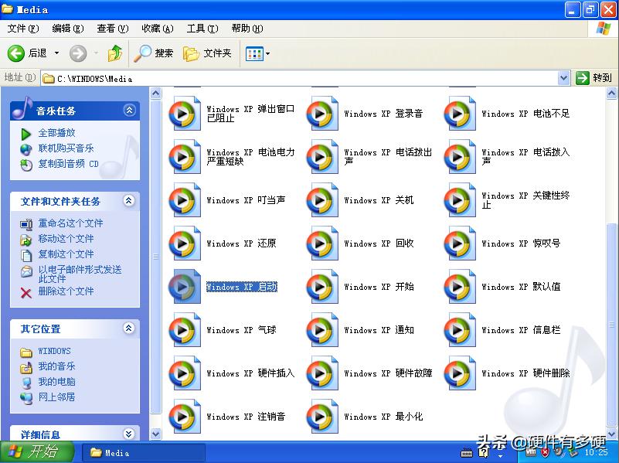
Task: Click the Media button on the taskbar
Action: 139,454
